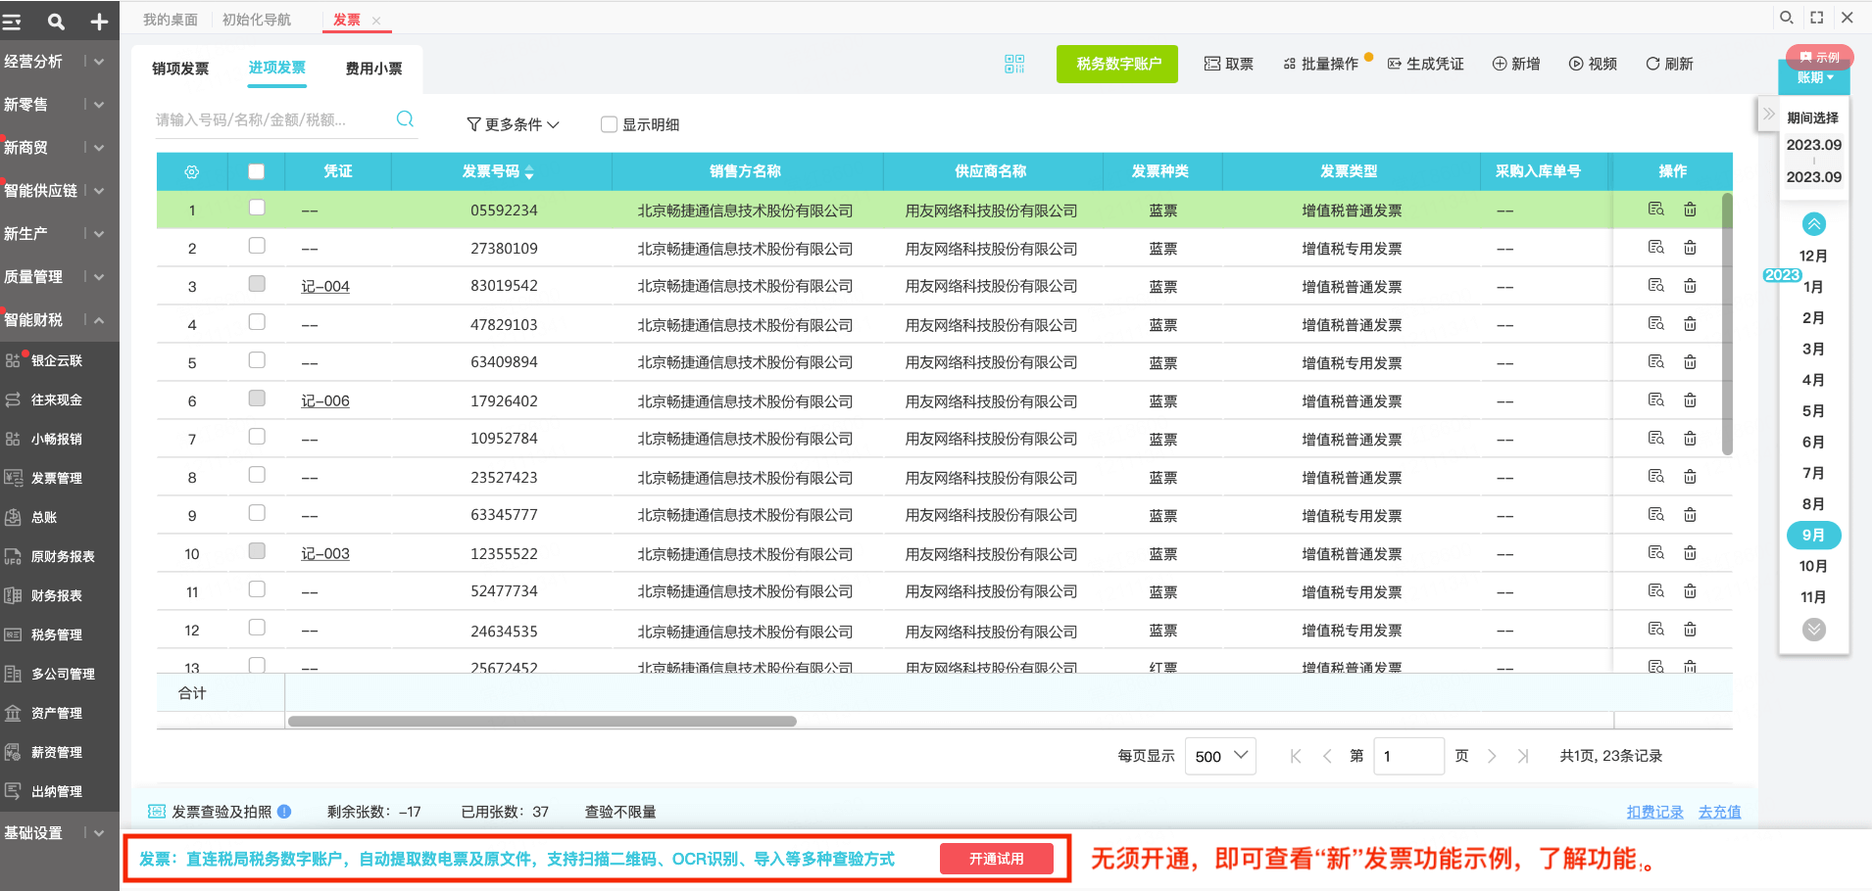Go to next page arrow

tap(1492, 756)
